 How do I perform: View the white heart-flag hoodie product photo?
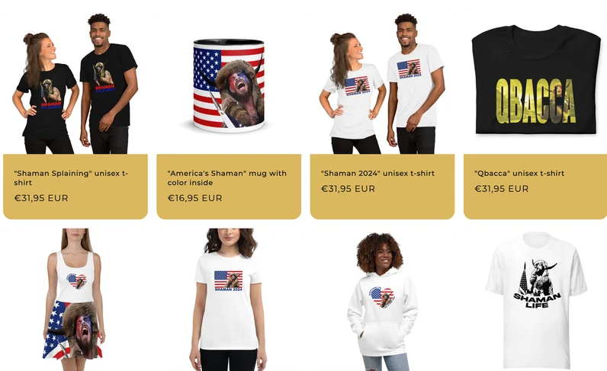(382, 299)
